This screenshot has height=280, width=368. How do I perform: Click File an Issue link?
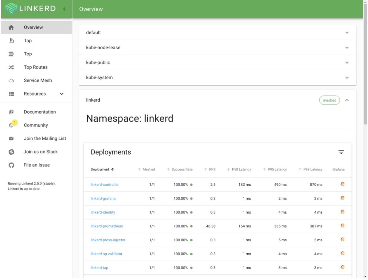(x=37, y=165)
